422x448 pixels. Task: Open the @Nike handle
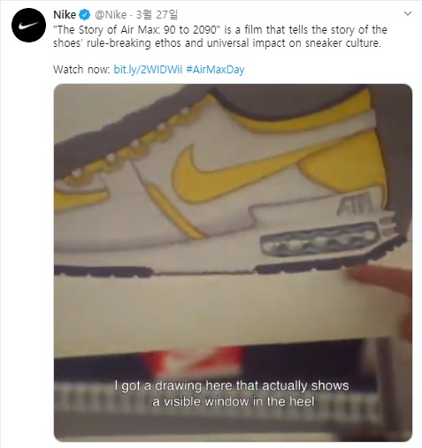coord(111,15)
